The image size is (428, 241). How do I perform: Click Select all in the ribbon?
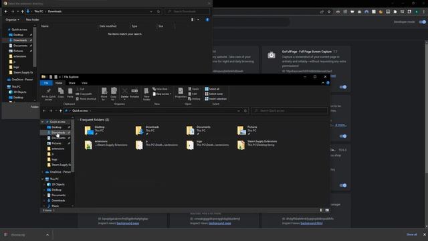tap(213, 89)
